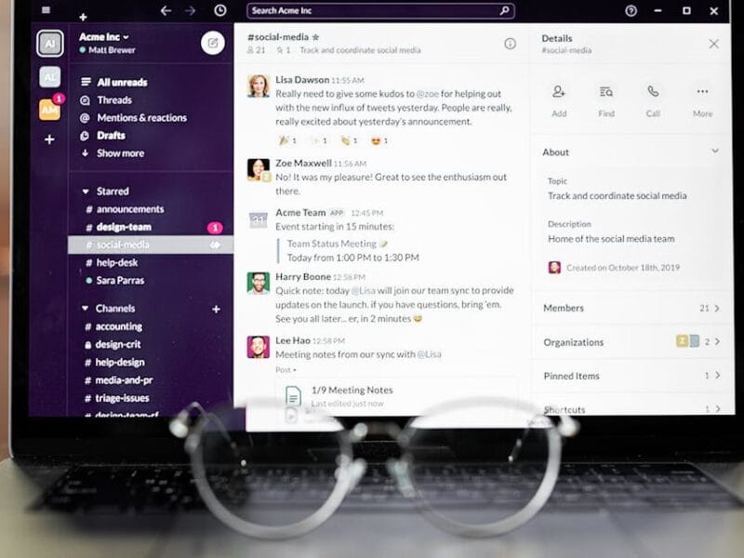Click the Search Acme Inc field
The height and width of the screenshot is (558, 744).
pos(380,10)
